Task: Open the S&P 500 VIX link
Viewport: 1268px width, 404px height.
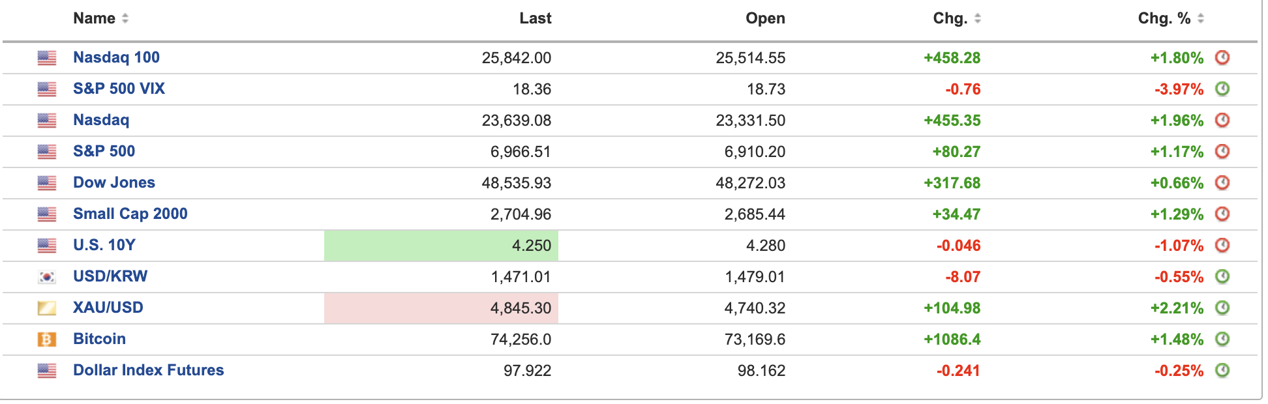Action: pos(119,89)
